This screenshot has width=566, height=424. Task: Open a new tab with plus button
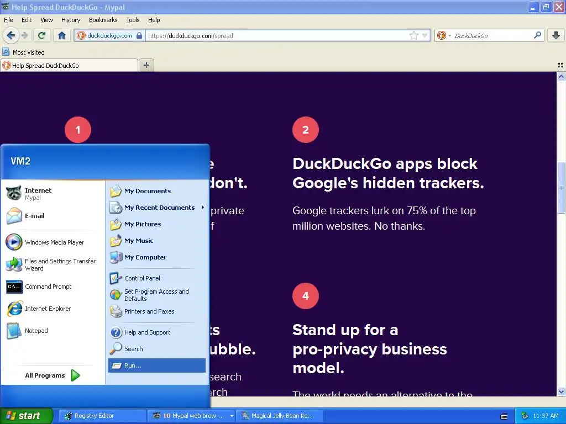[146, 65]
